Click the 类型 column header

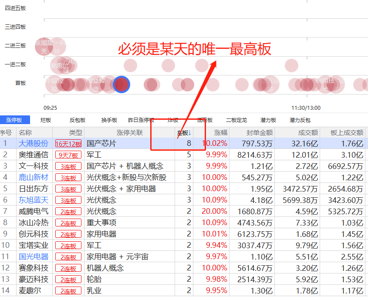tap(76, 132)
